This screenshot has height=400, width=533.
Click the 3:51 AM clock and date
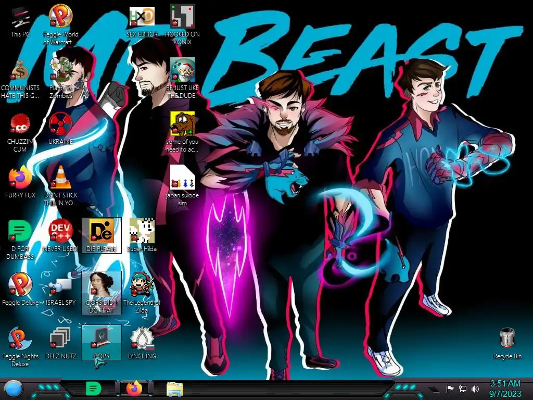point(505,389)
